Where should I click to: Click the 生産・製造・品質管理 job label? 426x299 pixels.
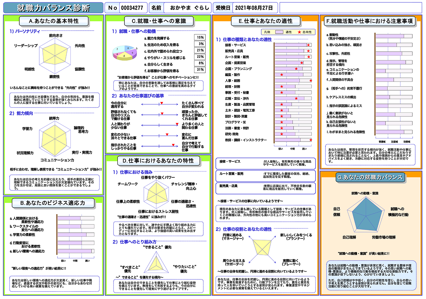tap(240, 104)
